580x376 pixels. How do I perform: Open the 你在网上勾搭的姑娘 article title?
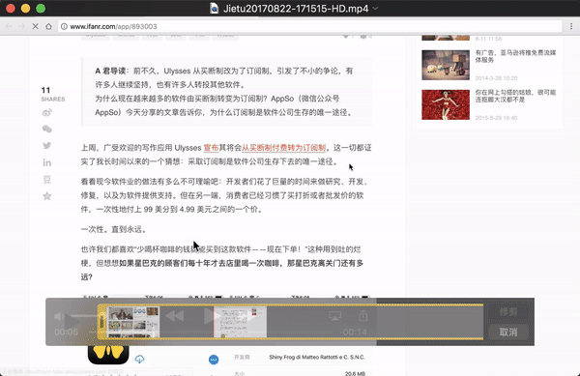point(515,96)
